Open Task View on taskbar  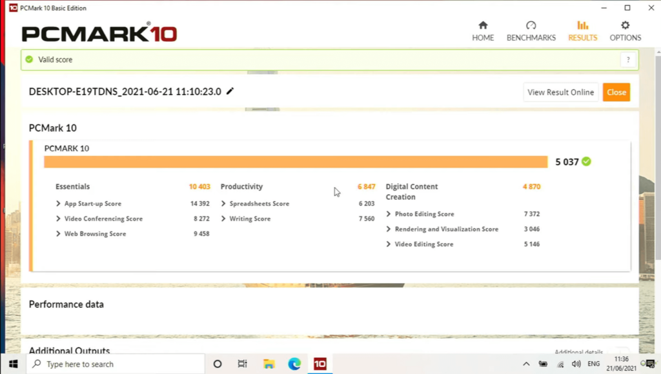point(243,364)
